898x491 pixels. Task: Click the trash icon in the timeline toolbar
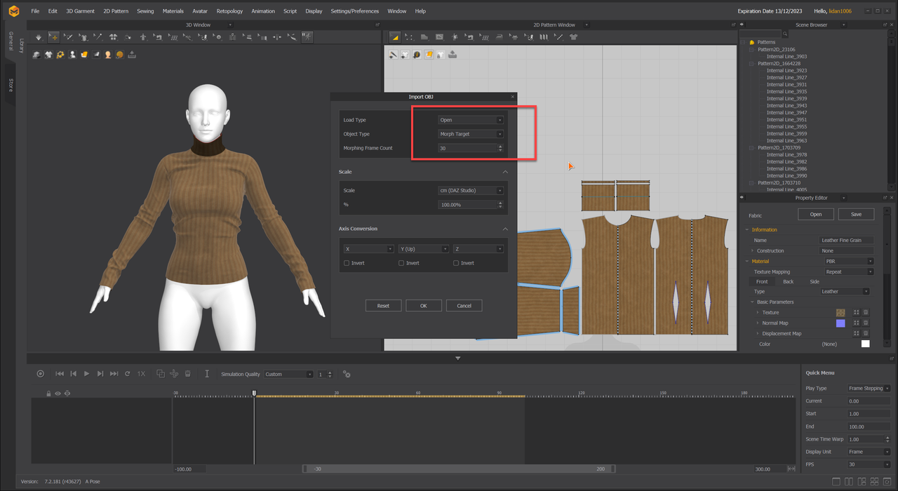(188, 374)
